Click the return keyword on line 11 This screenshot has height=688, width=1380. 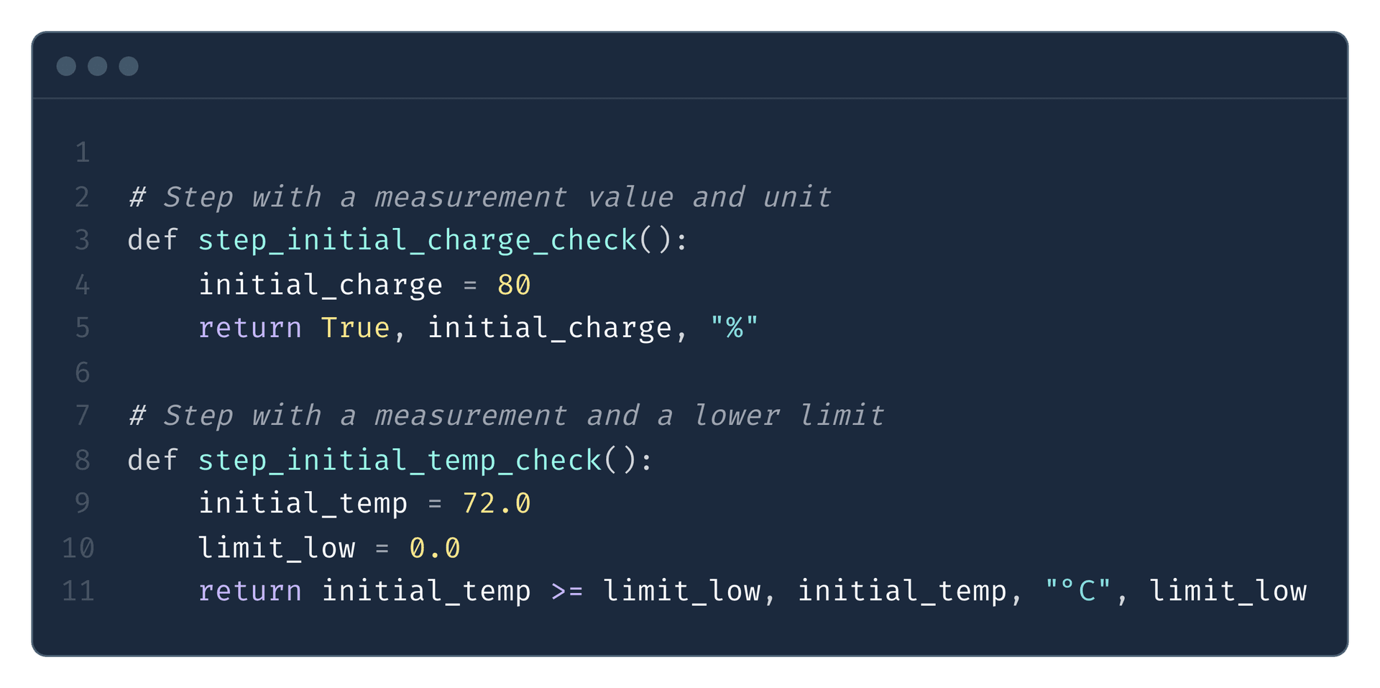point(250,591)
